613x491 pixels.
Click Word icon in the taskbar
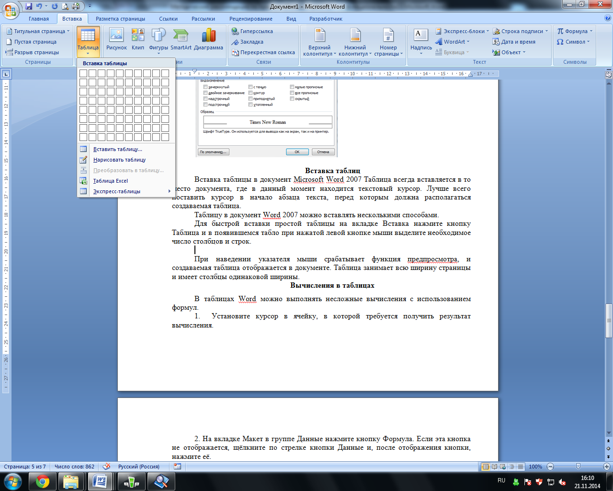point(101,481)
